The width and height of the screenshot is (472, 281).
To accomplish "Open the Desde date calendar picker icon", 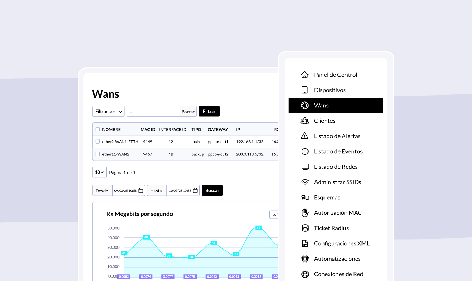I will tap(141, 191).
